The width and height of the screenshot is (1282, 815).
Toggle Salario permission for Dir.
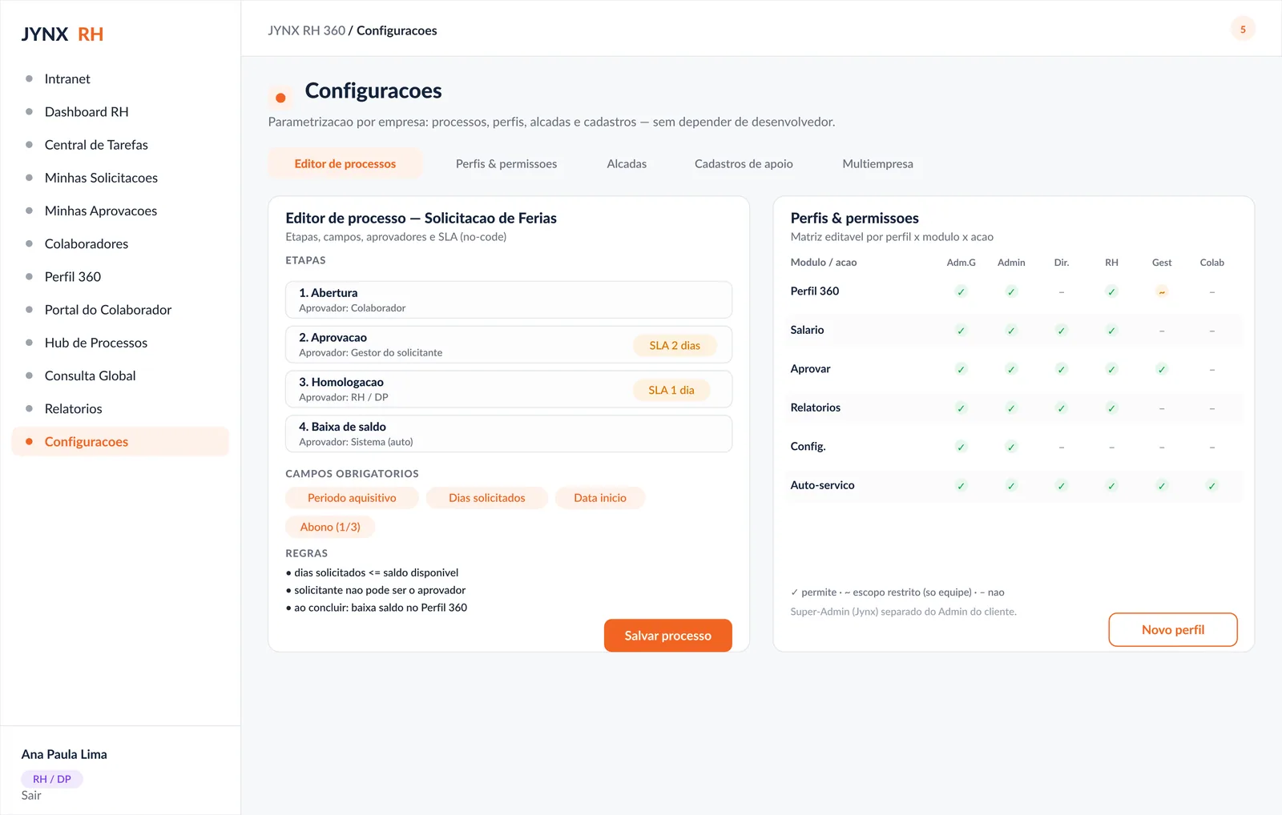coord(1061,331)
